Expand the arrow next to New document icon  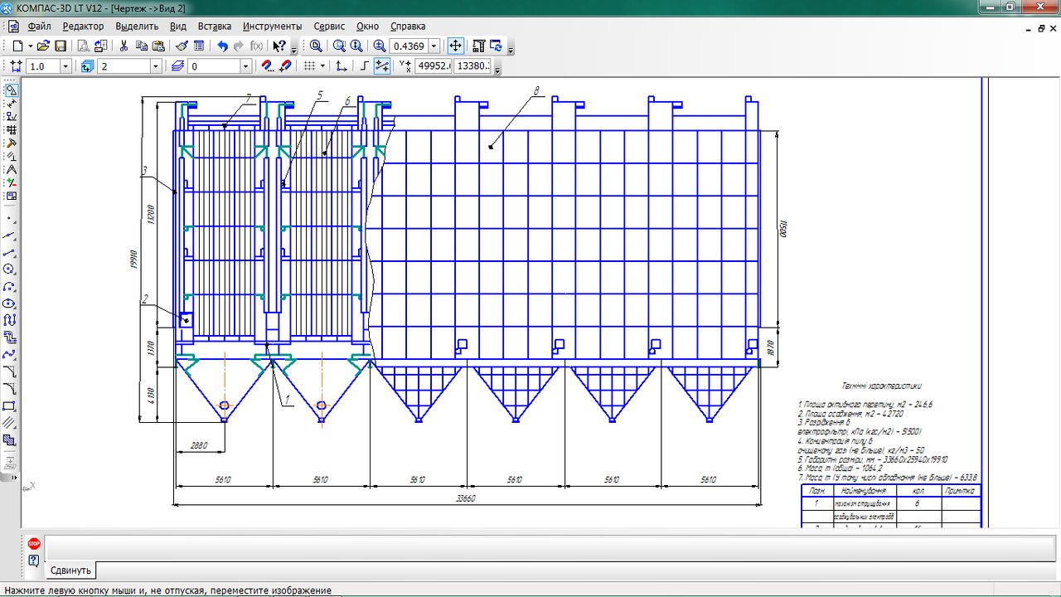coord(31,46)
